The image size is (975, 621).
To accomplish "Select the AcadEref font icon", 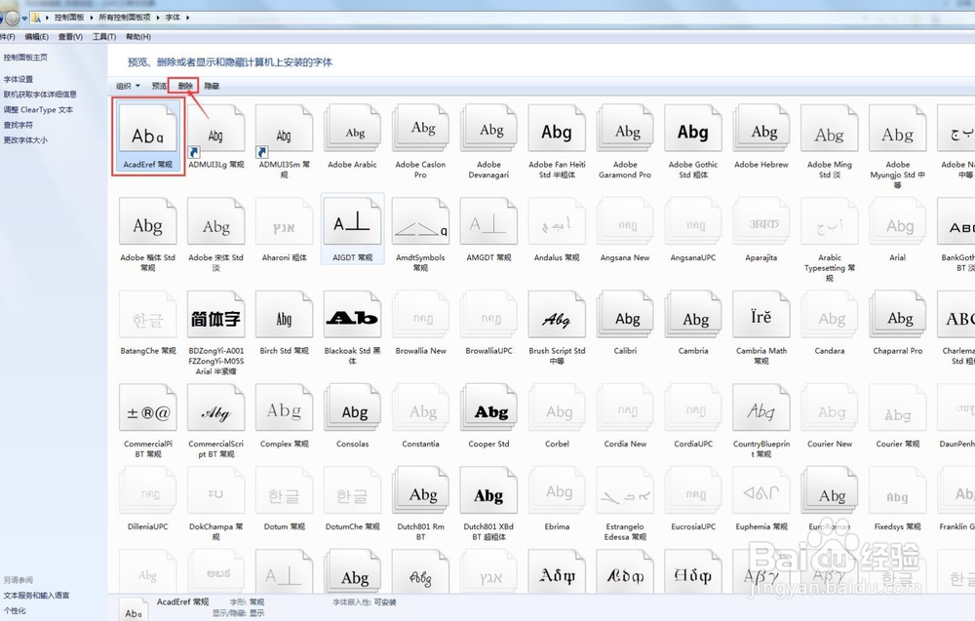I will point(147,128).
